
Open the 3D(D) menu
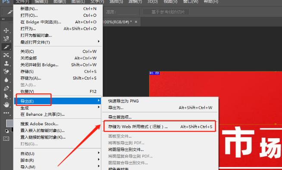pyautogui.click(x=153, y=2)
